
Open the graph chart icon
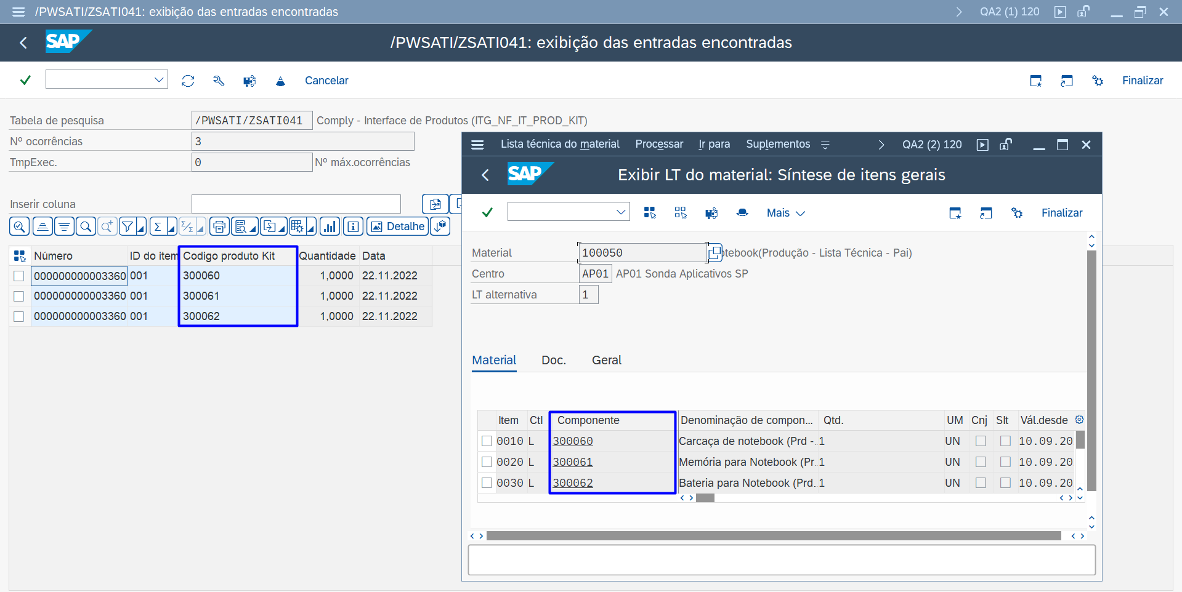(x=330, y=226)
